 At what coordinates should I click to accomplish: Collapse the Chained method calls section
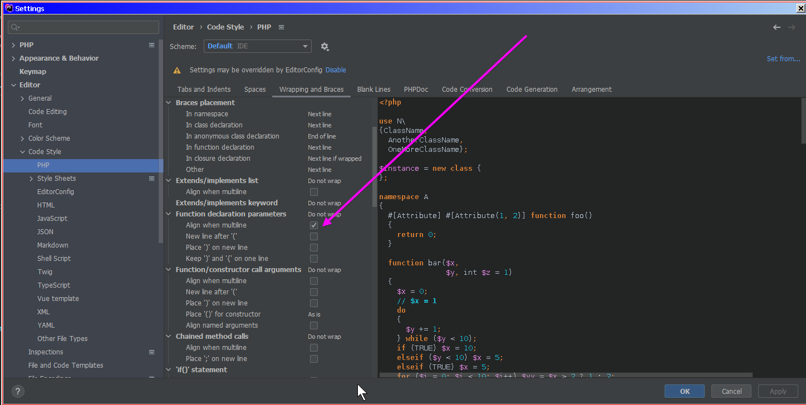[x=169, y=337]
